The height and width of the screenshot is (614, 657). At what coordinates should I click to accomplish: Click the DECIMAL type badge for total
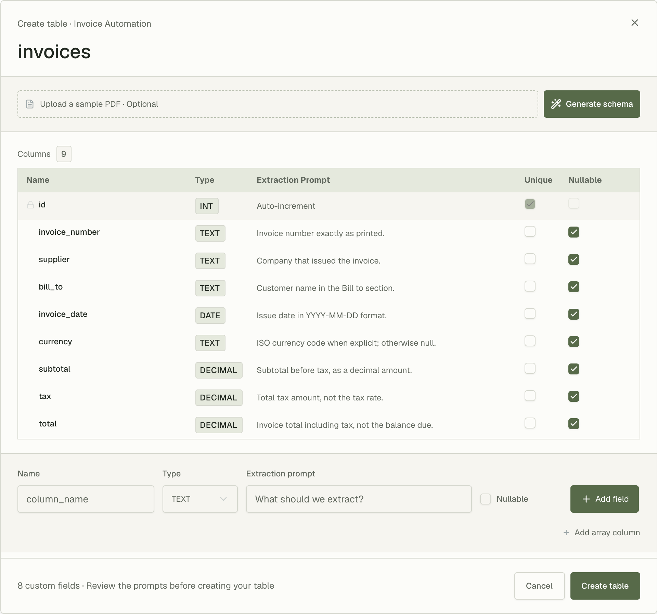coord(219,425)
